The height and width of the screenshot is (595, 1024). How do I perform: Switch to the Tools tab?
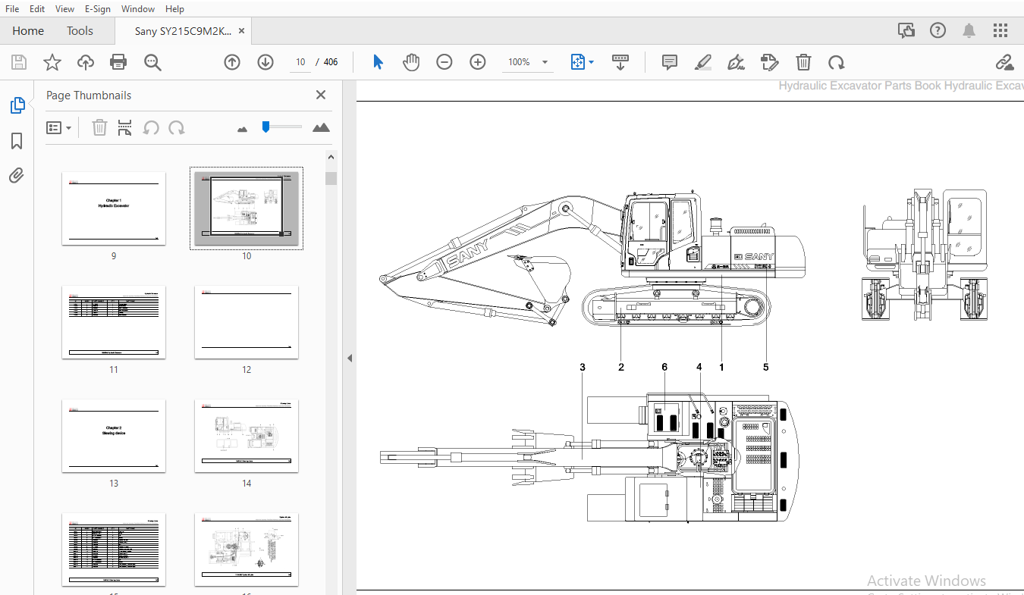click(80, 30)
